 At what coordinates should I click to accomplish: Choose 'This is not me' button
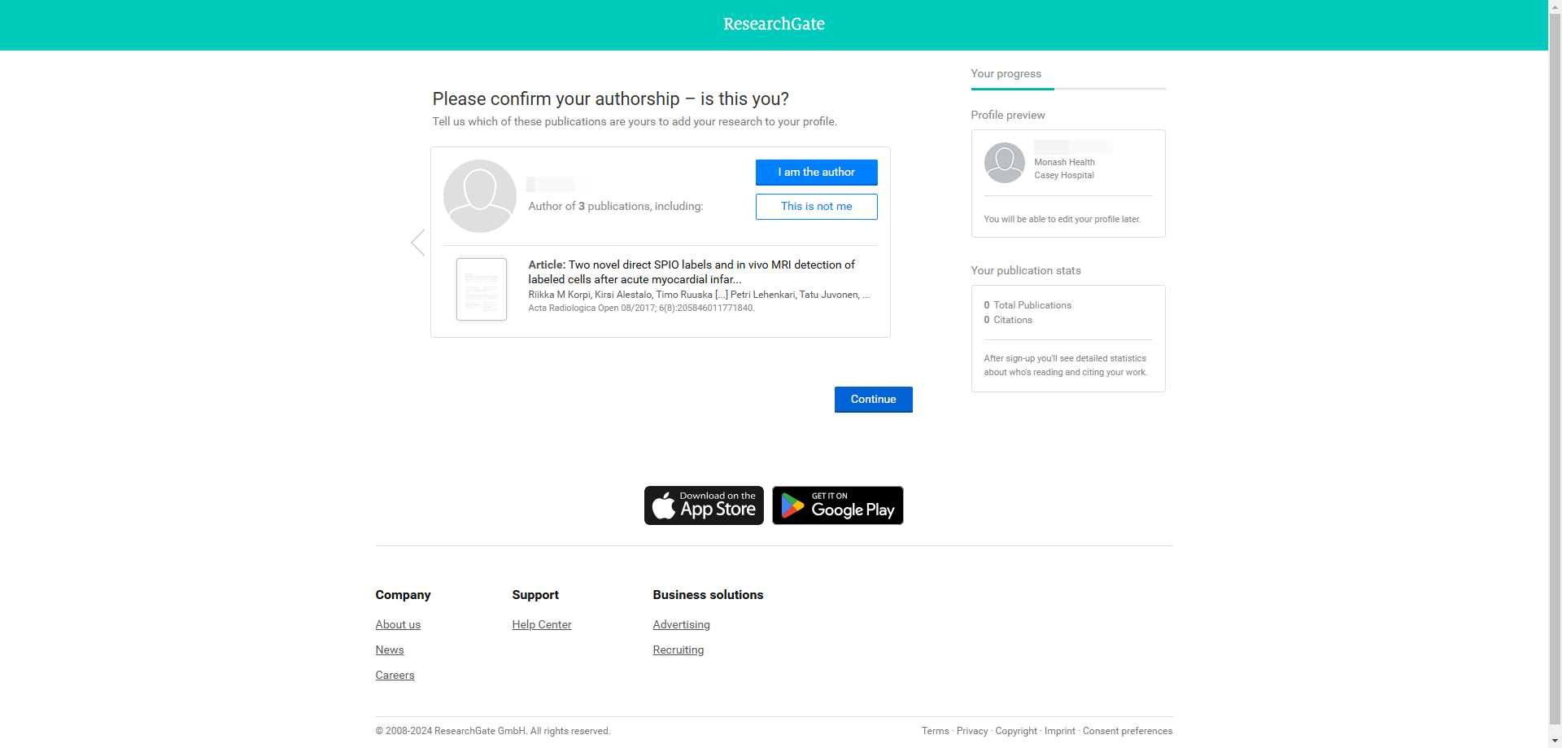coord(816,207)
